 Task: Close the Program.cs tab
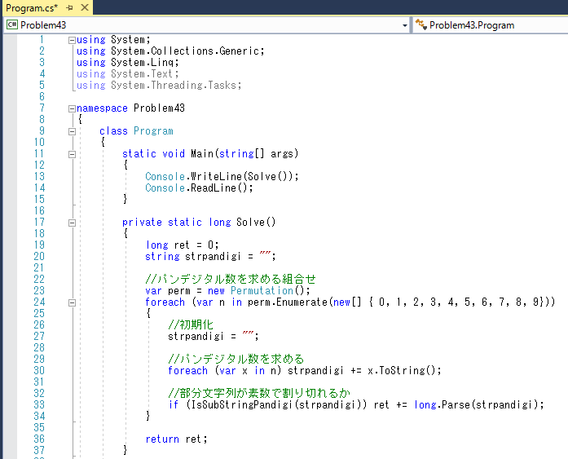85,7
